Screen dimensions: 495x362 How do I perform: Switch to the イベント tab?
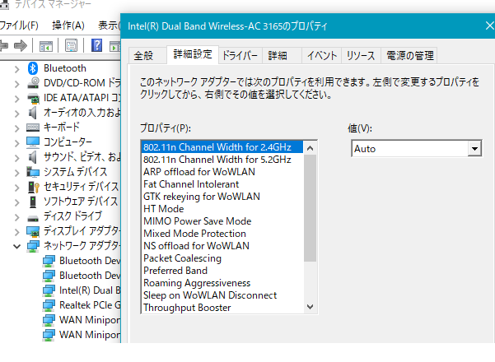(x=322, y=56)
